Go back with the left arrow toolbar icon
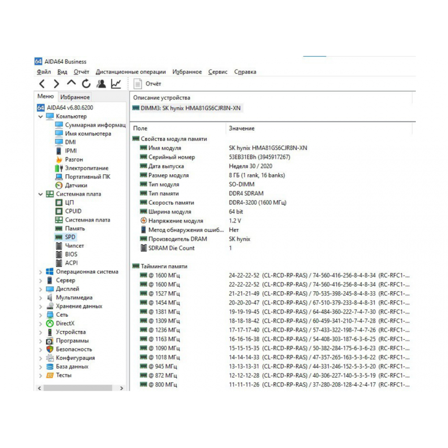 click(x=42, y=84)
